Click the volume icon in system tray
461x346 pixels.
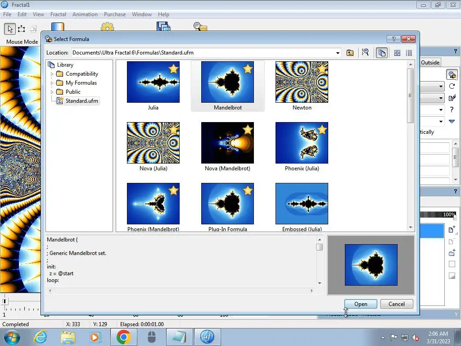(416, 338)
